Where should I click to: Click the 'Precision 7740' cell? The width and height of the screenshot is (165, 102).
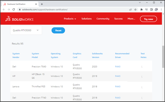click(39, 98)
